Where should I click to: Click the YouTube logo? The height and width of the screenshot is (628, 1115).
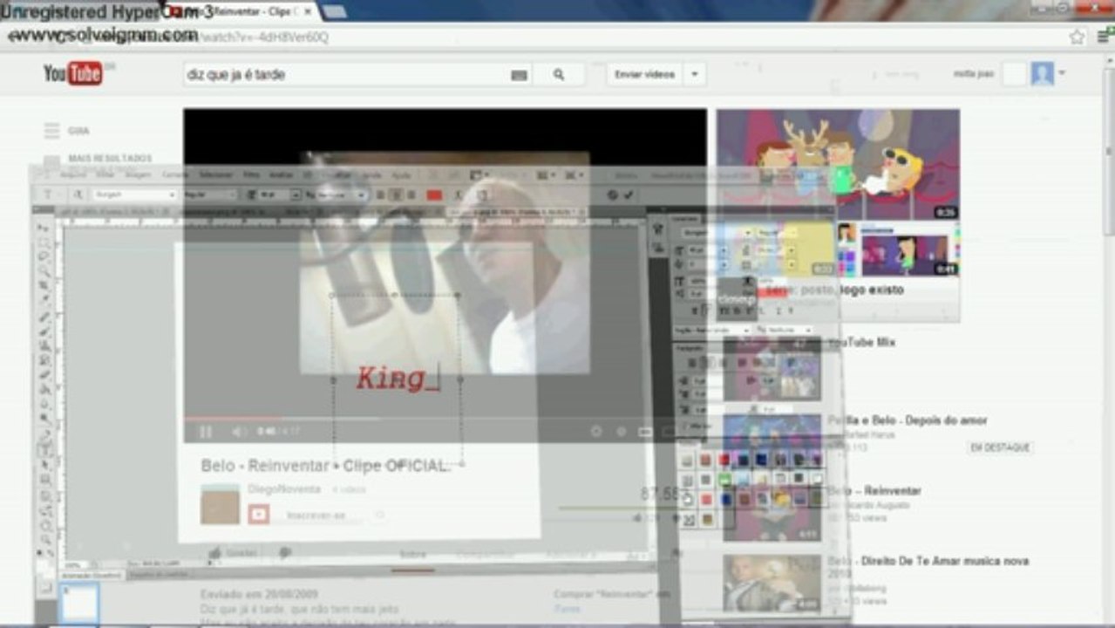tap(73, 73)
